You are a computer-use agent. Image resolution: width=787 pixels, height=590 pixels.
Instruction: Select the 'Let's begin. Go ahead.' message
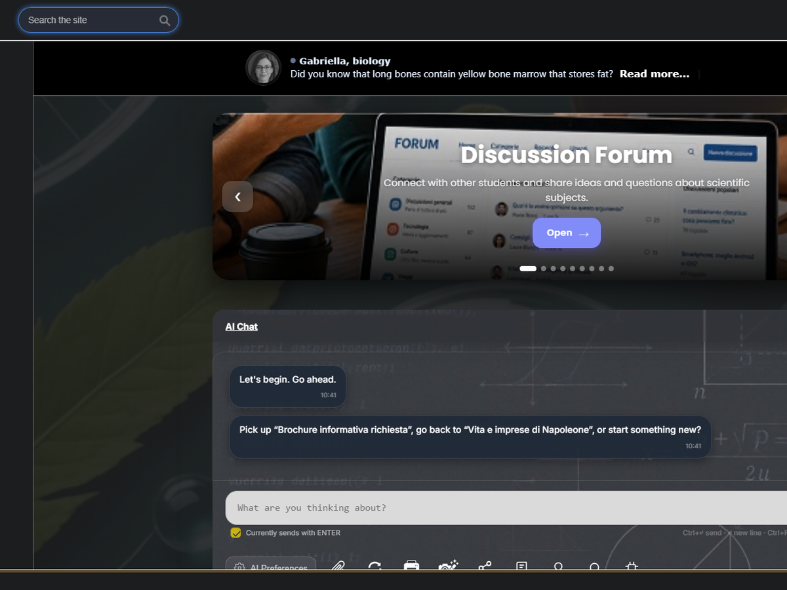pyautogui.click(x=288, y=386)
